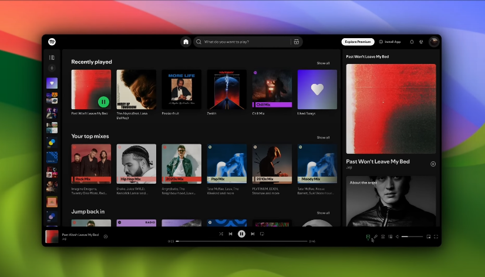Skip to the previous track
The height and width of the screenshot is (277, 485).
230,234
